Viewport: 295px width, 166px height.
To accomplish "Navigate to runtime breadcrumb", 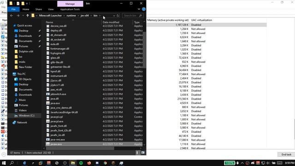I will pyautogui.click(x=71, y=16).
